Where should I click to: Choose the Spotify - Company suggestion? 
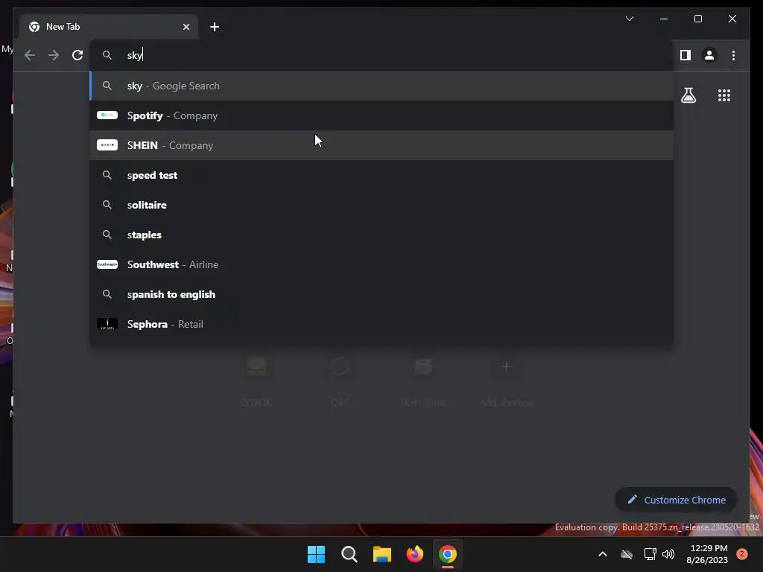pos(382,115)
